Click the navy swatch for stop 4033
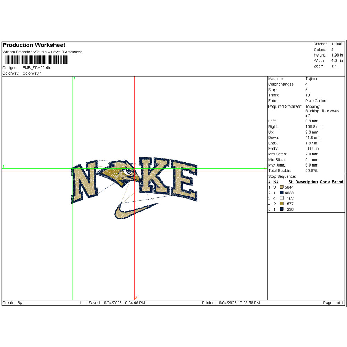This screenshot has height=347, width=347. click(282, 193)
